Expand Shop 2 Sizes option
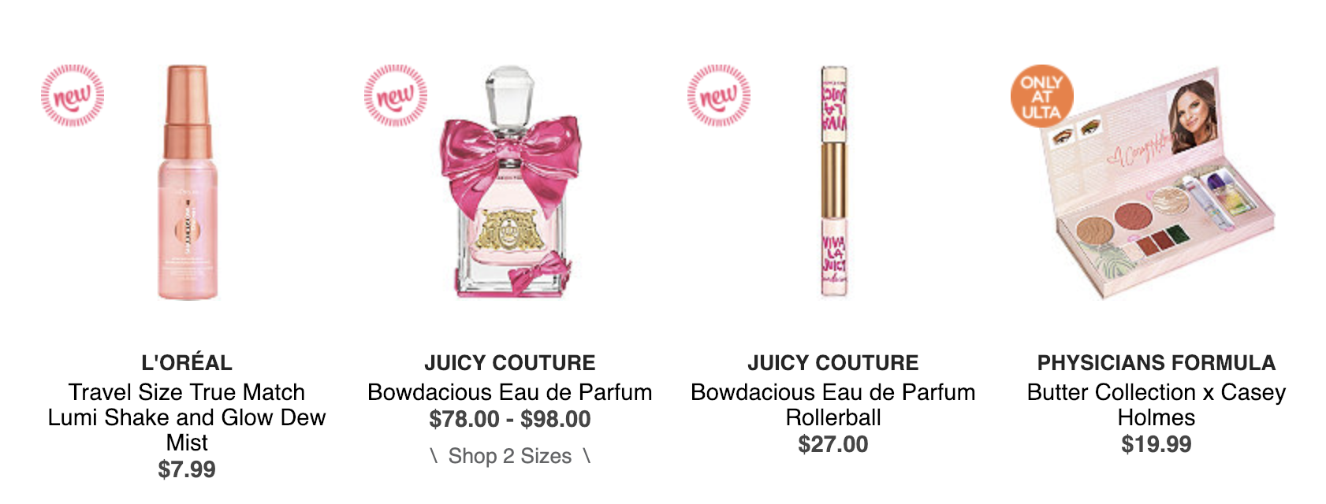 tap(510, 456)
